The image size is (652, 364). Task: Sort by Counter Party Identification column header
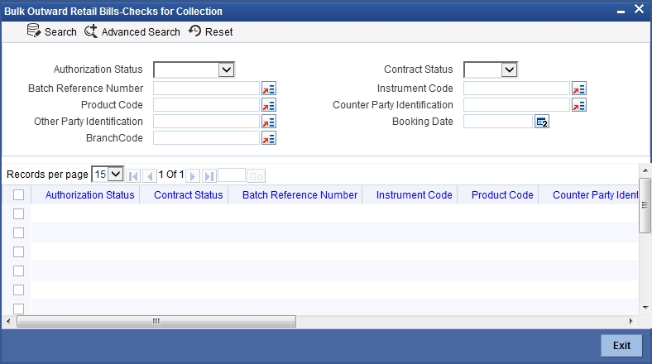596,195
